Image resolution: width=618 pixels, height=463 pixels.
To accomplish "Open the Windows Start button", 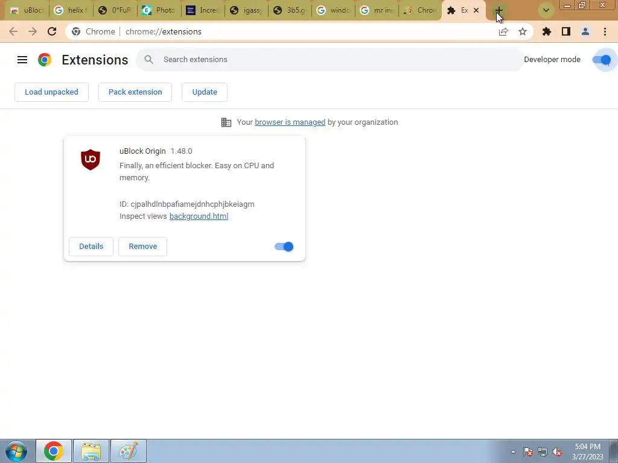I will [16, 451].
